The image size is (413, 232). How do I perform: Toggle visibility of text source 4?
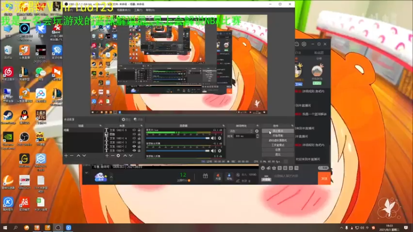pyautogui.click(x=134, y=138)
